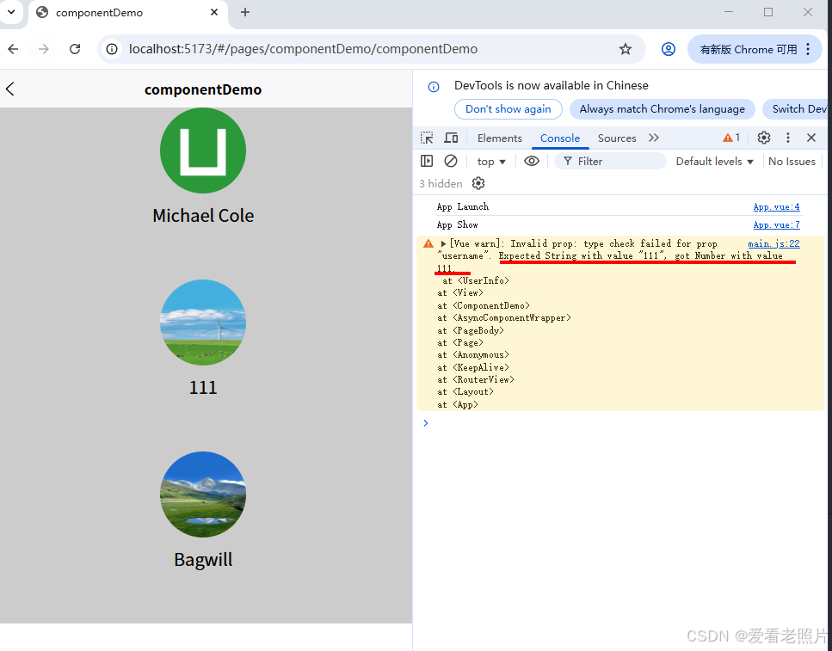This screenshot has width=832, height=651.
Task: Clear the console
Action: click(x=451, y=161)
